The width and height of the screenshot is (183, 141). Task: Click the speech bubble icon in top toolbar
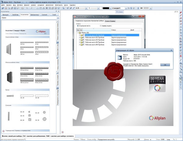point(18,8)
